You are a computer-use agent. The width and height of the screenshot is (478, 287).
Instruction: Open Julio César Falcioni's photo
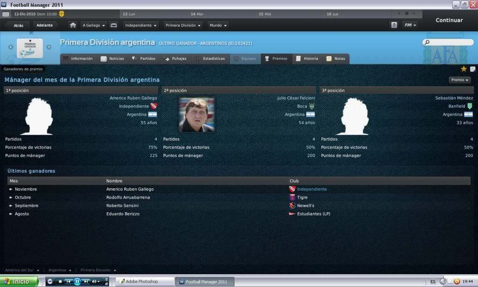coord(197,115)
